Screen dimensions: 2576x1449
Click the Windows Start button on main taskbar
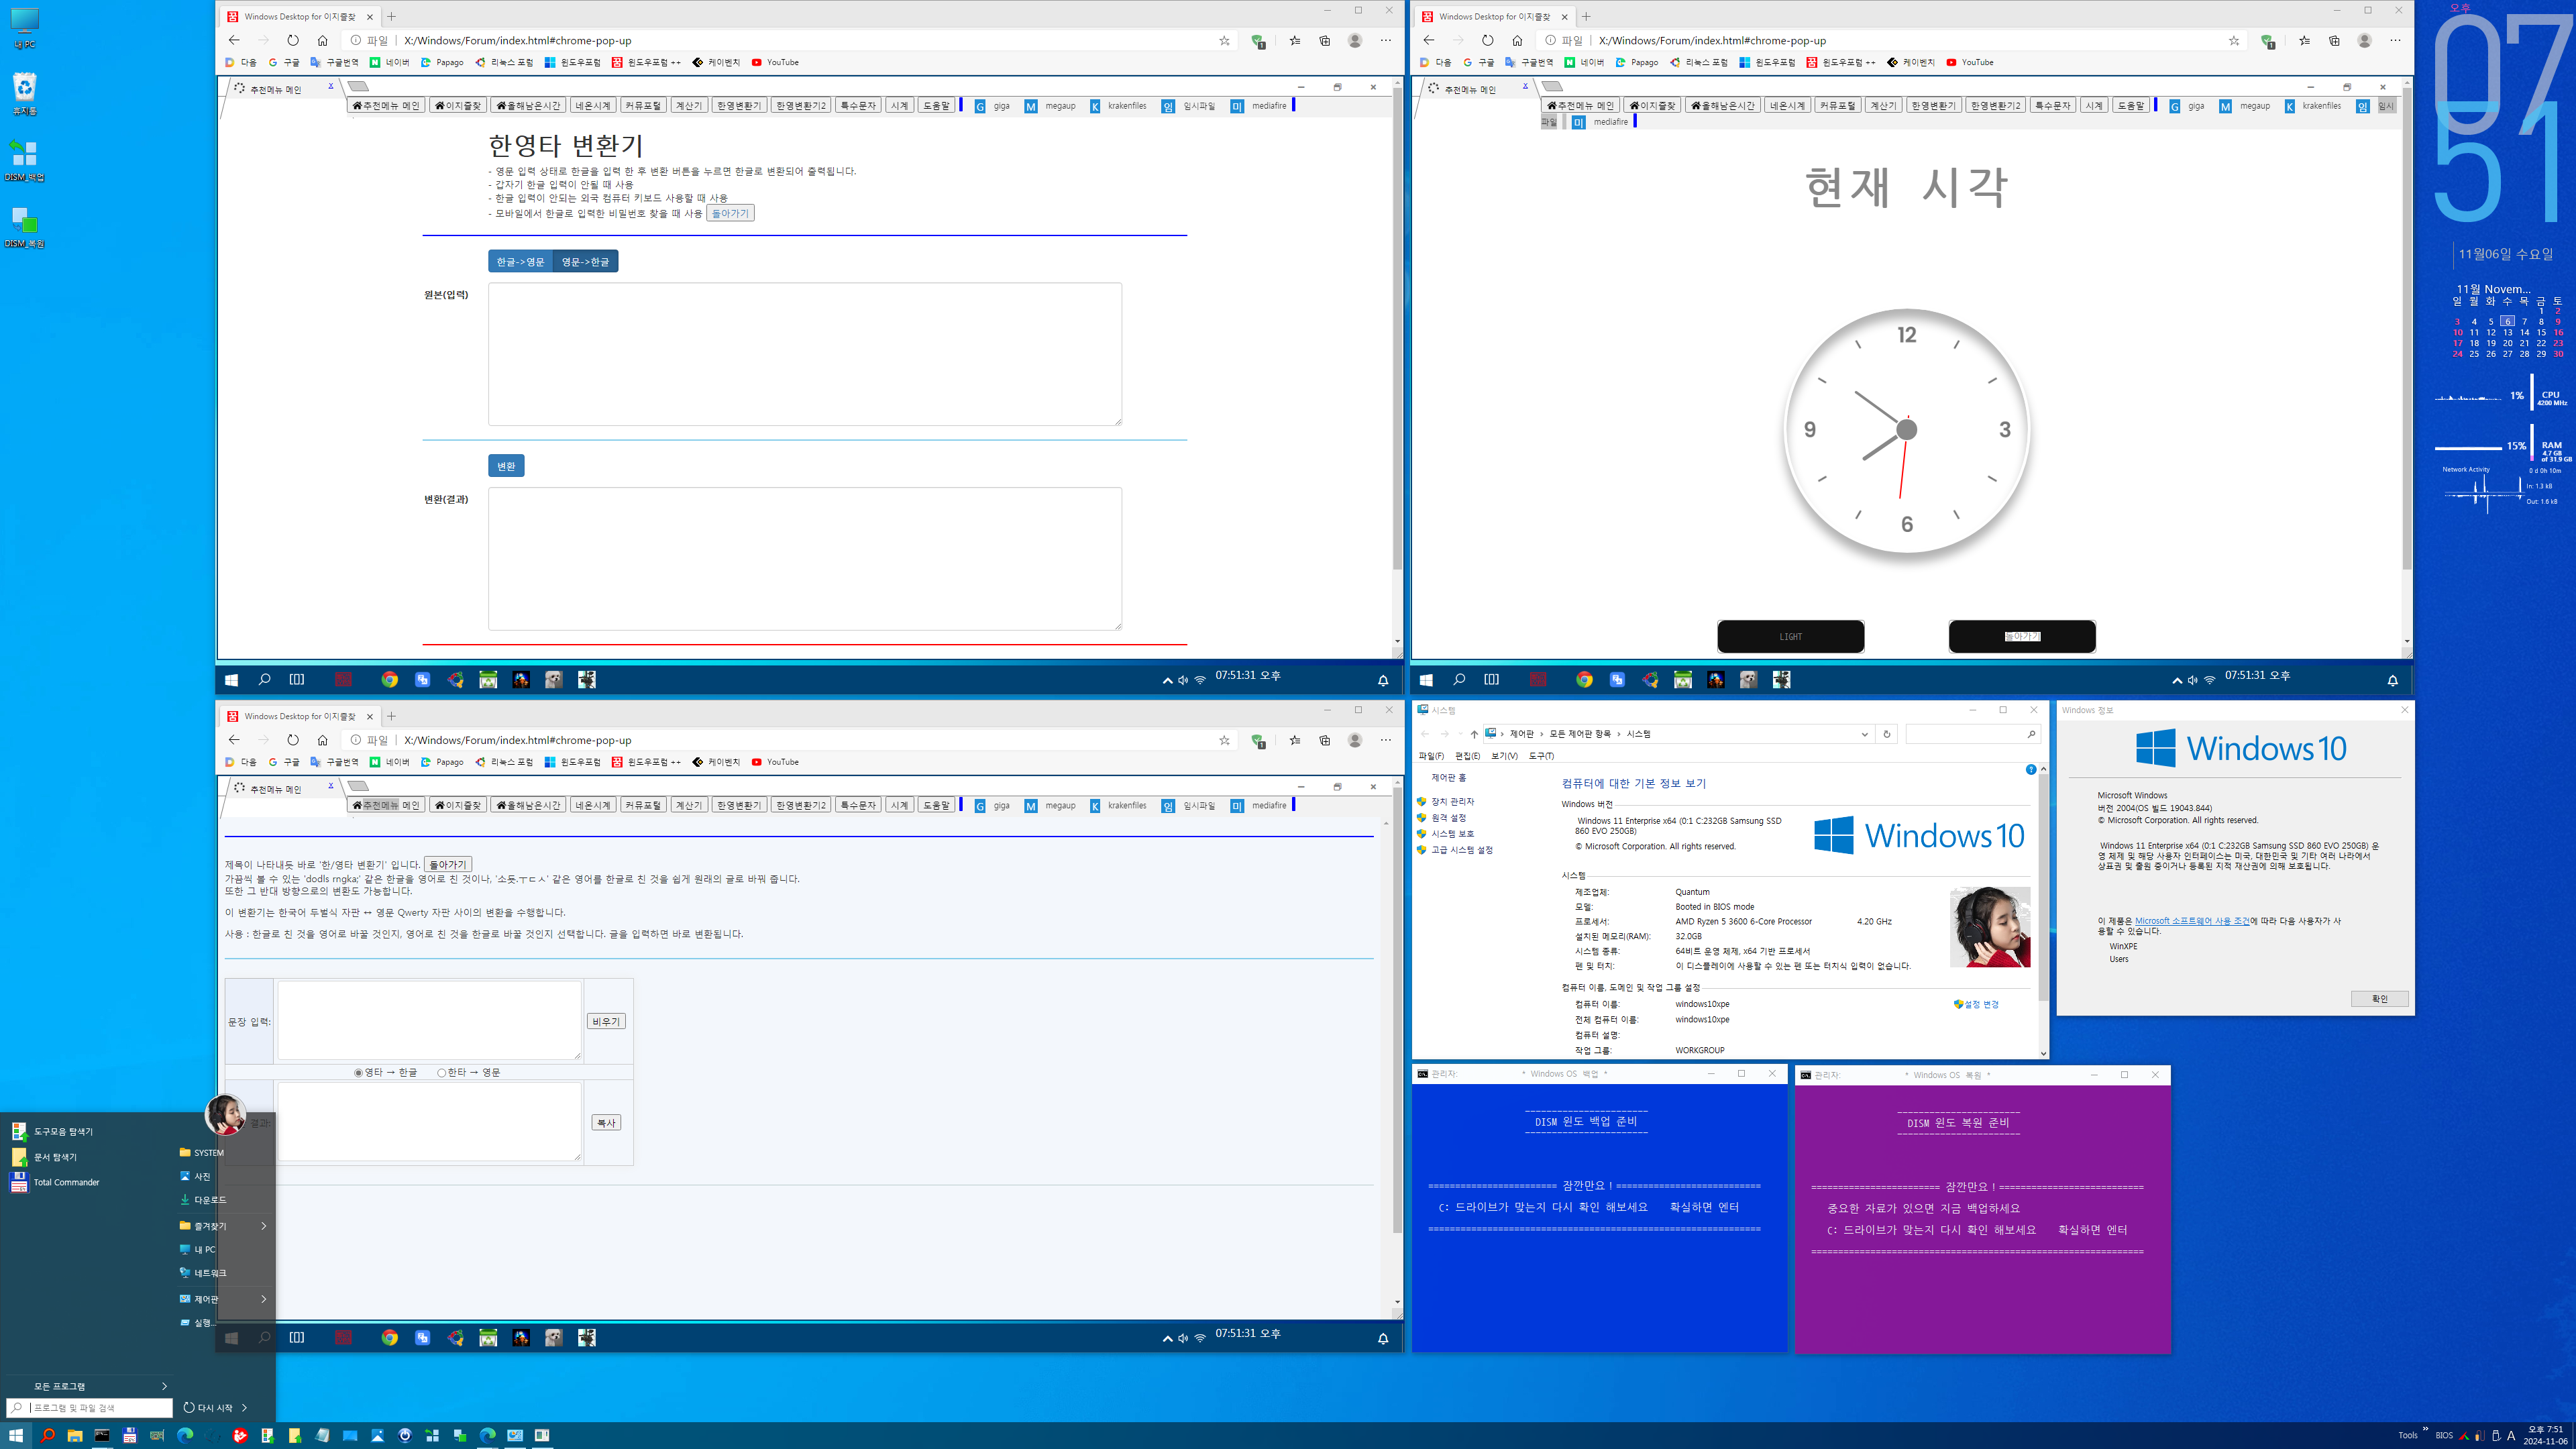coord(15,1435)
